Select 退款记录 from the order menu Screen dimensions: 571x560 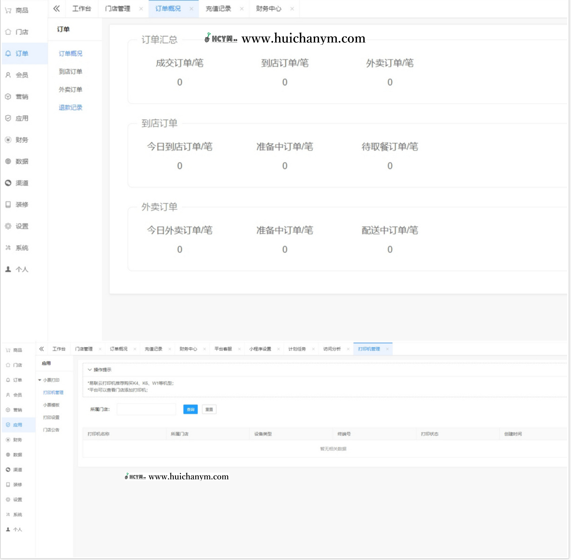tap(71, 107)
